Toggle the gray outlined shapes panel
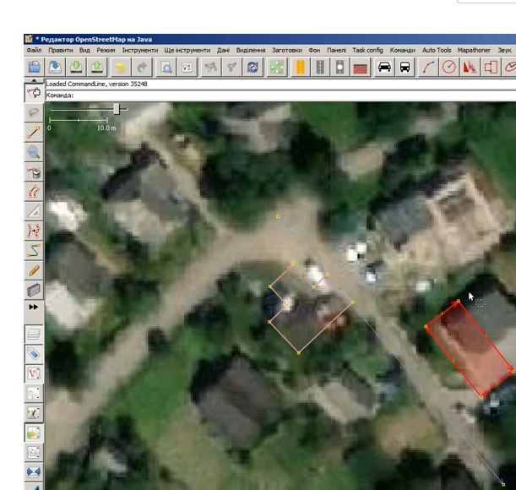Screen dimensions: 516x490 point(34,453)
